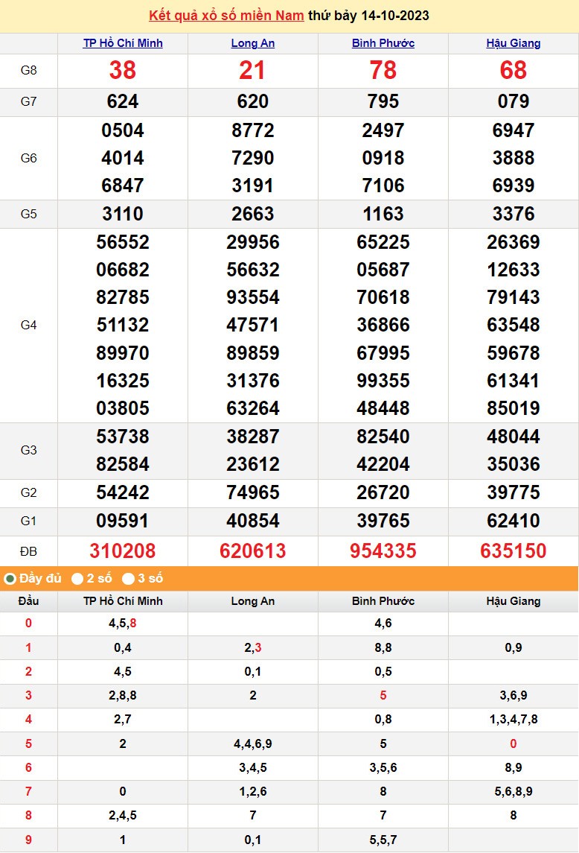The image size is (579, 853).
Task: Click the ĐB row label
Action: point(28,551)
